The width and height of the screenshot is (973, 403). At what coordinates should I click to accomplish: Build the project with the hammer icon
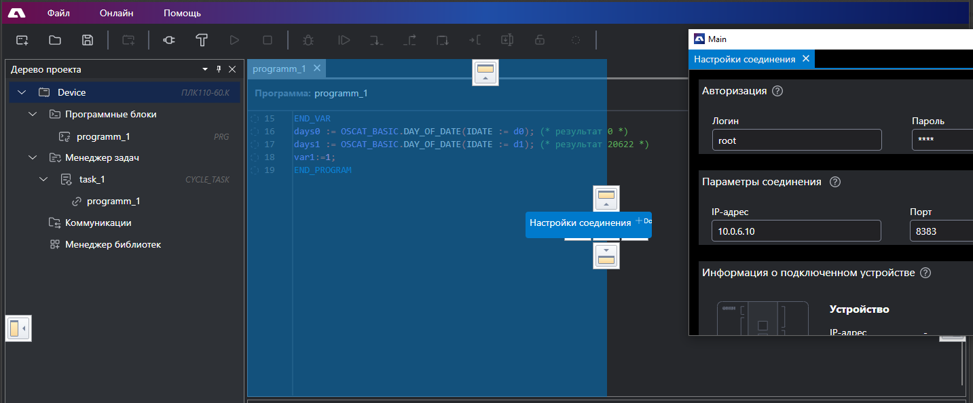click(202, 40)
